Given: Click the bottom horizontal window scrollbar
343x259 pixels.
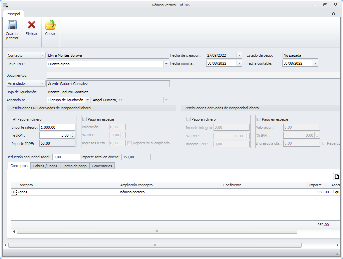Looking at the screenshot, I should [x=155, y=245].
